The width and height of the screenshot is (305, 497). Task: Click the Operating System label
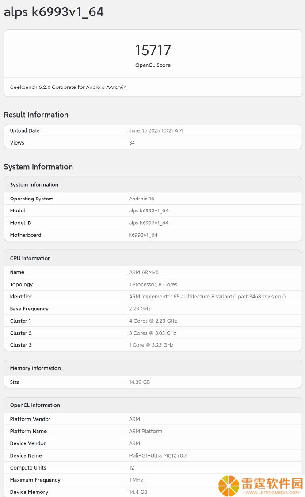coord(32,199)
